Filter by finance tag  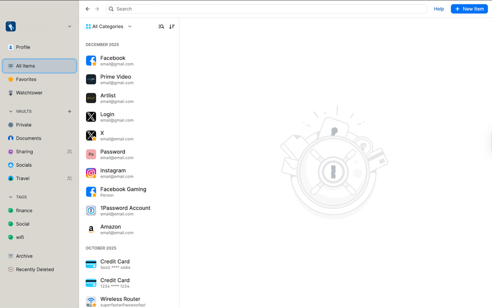click(39, 210)
